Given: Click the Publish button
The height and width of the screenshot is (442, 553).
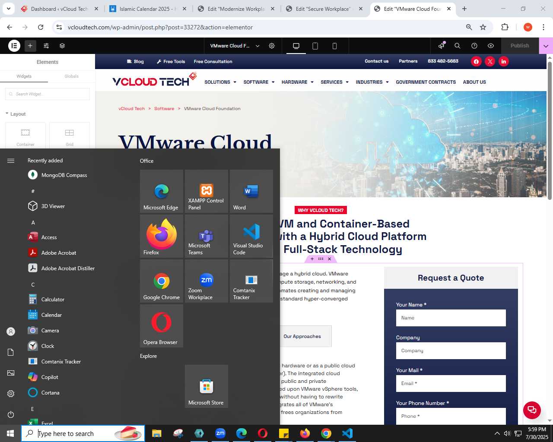Looking at the screenshot, I should click(520, 46).
